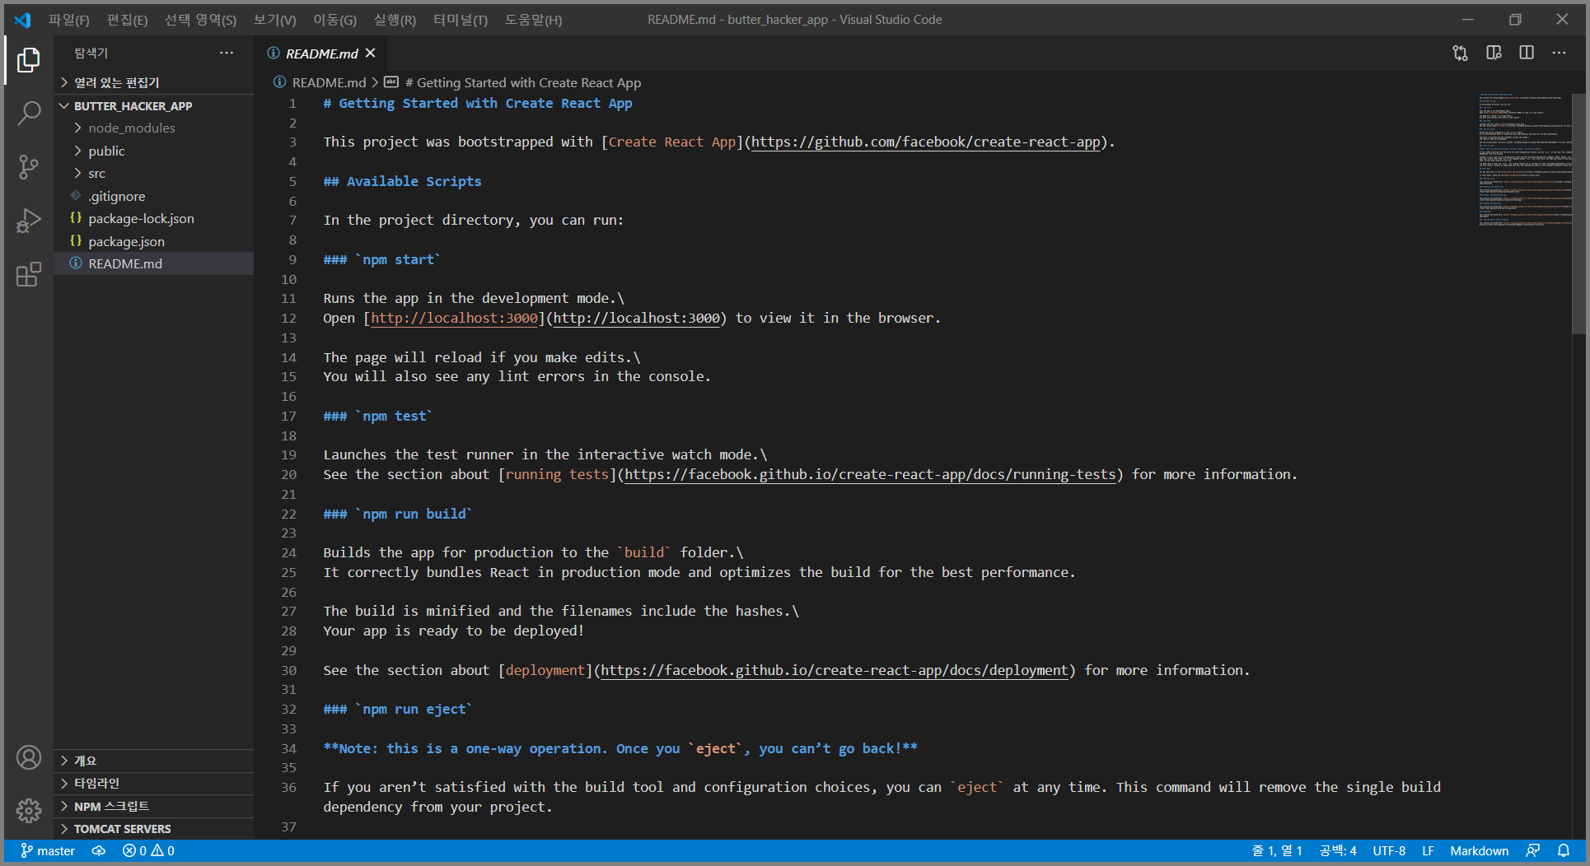
Task: Click the create-react-app GitHub link
Action: point(926,142)
